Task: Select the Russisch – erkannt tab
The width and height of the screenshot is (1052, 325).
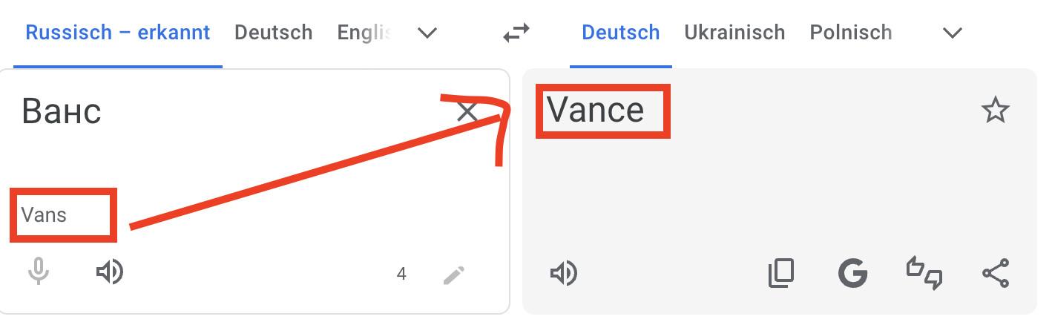Action: click(117, 33)
